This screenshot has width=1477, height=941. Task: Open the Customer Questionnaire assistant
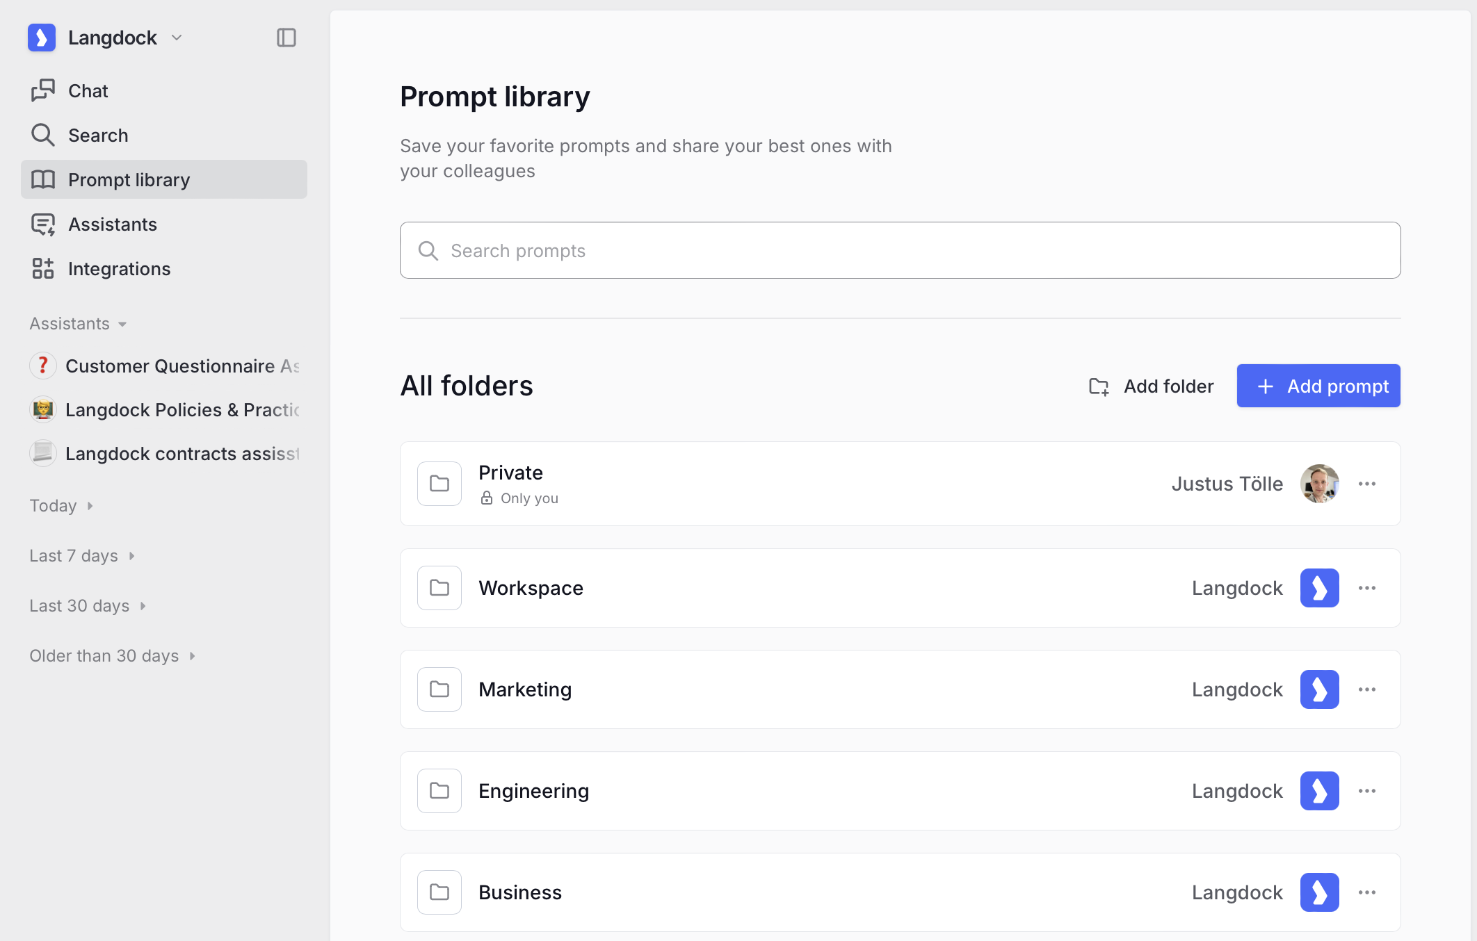(x=181, y=366)
